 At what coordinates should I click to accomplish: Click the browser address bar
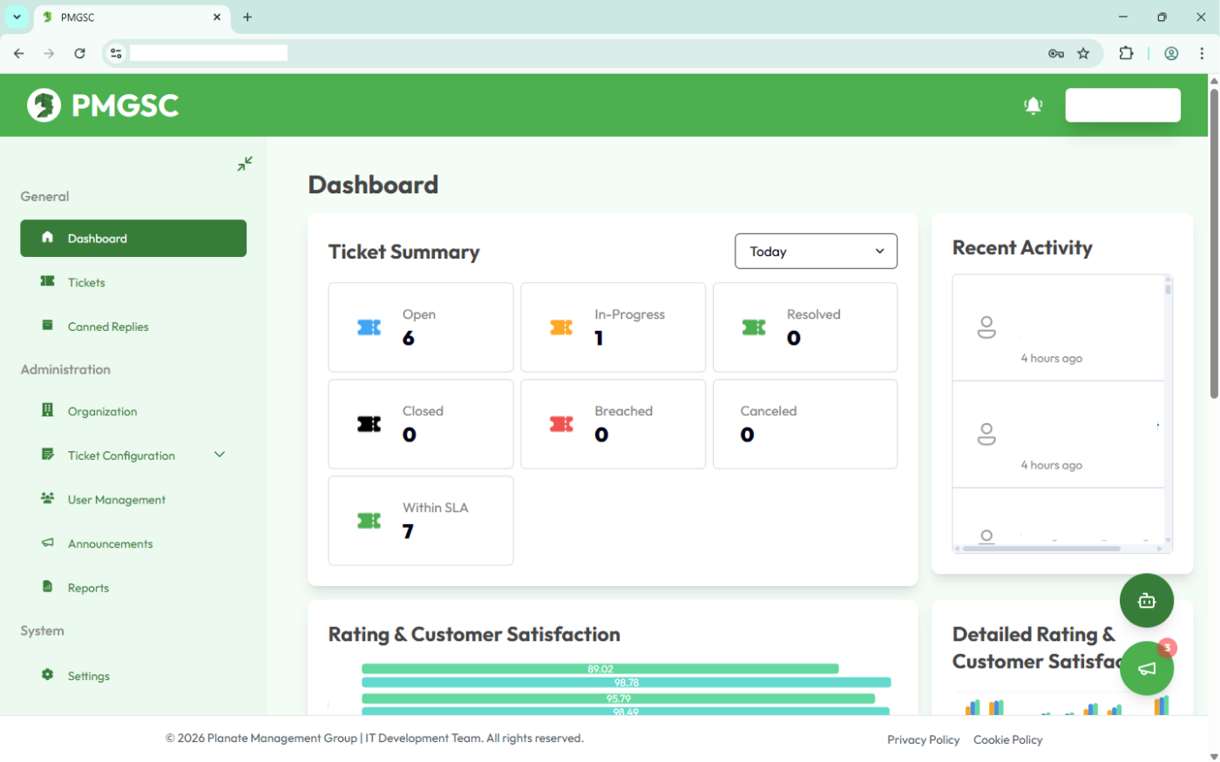tap(575, 53)
